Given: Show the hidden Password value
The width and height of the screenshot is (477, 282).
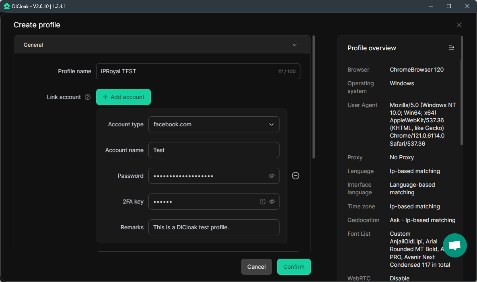Looking at the screenshot, I should pyautogui.click(x=271, y=176).
